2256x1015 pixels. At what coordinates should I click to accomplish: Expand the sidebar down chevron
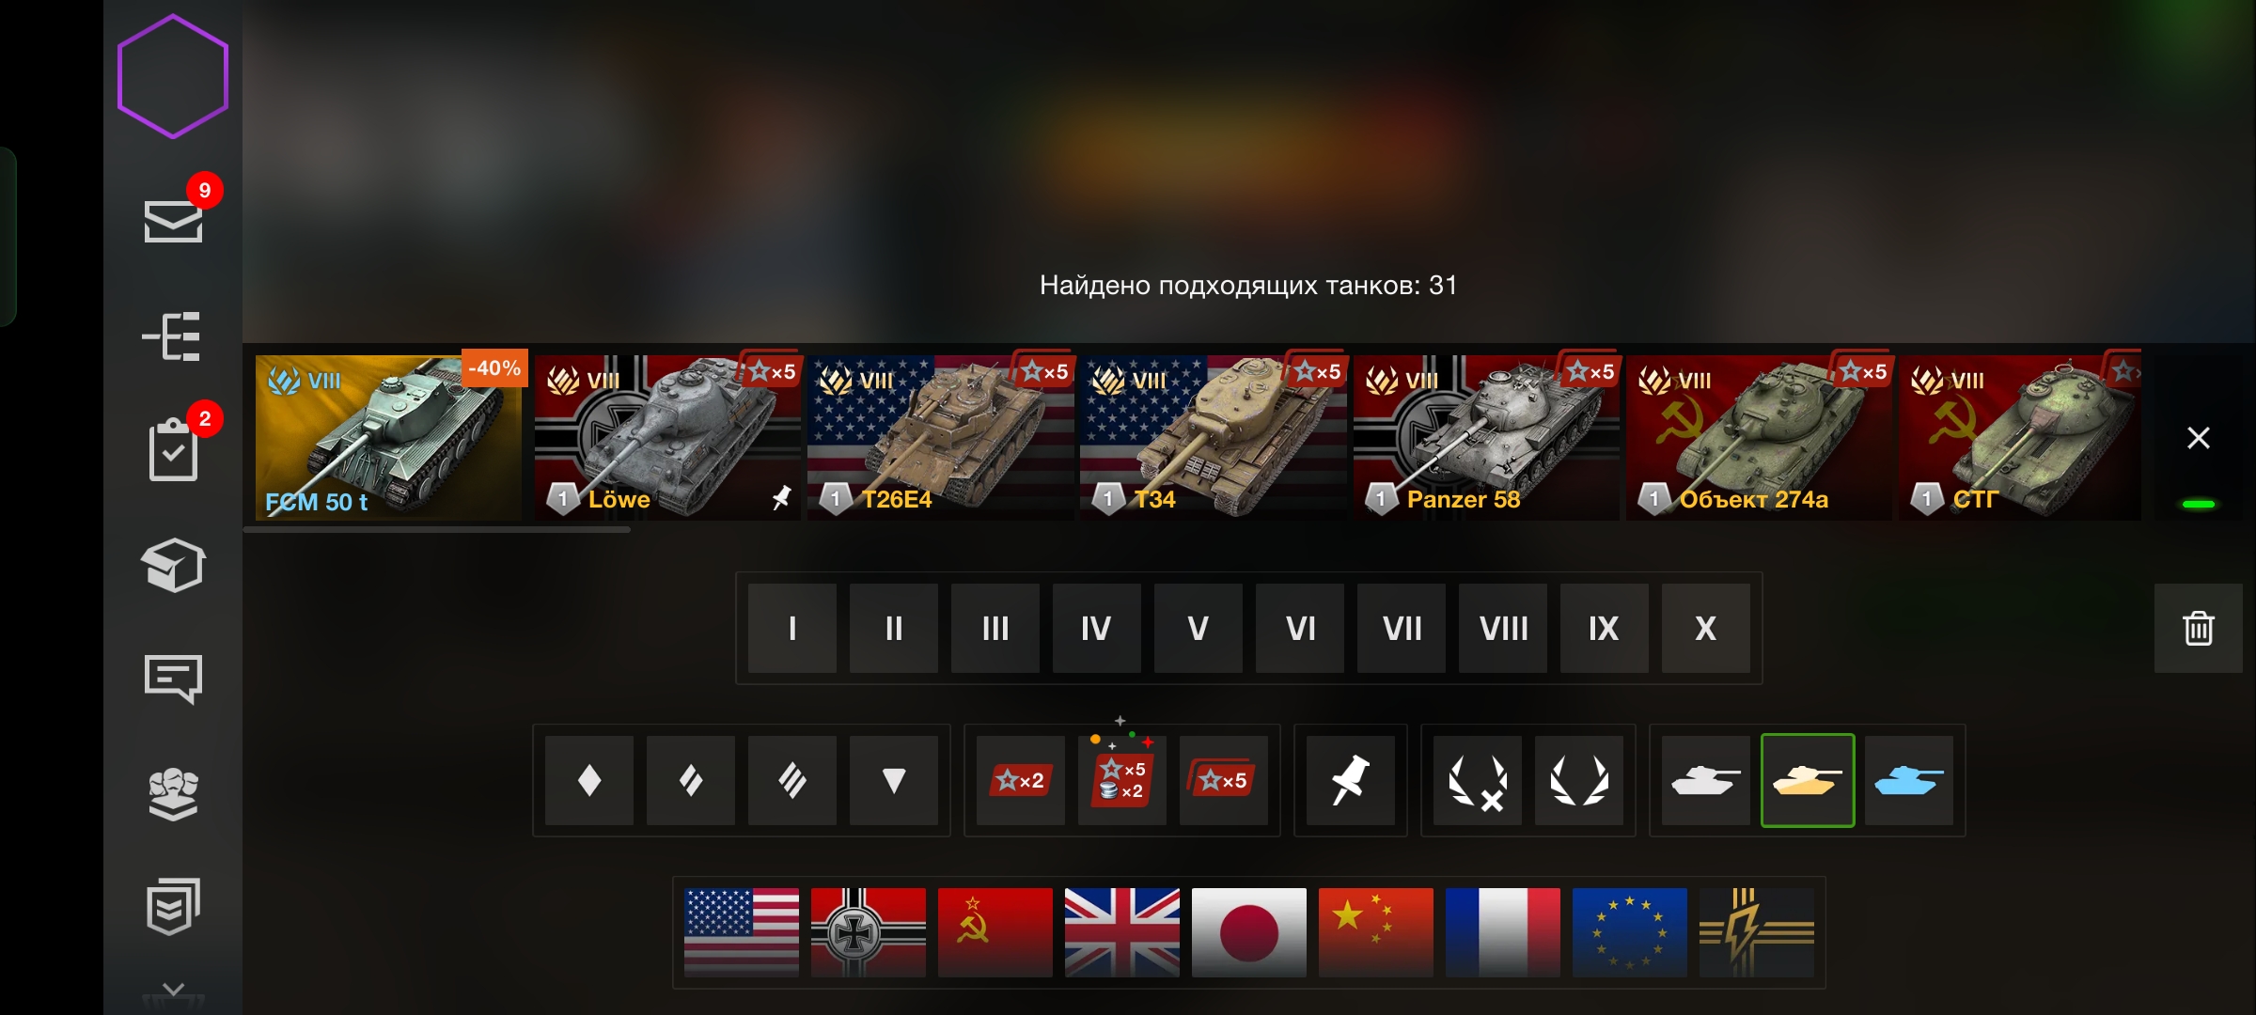(173, 990)
